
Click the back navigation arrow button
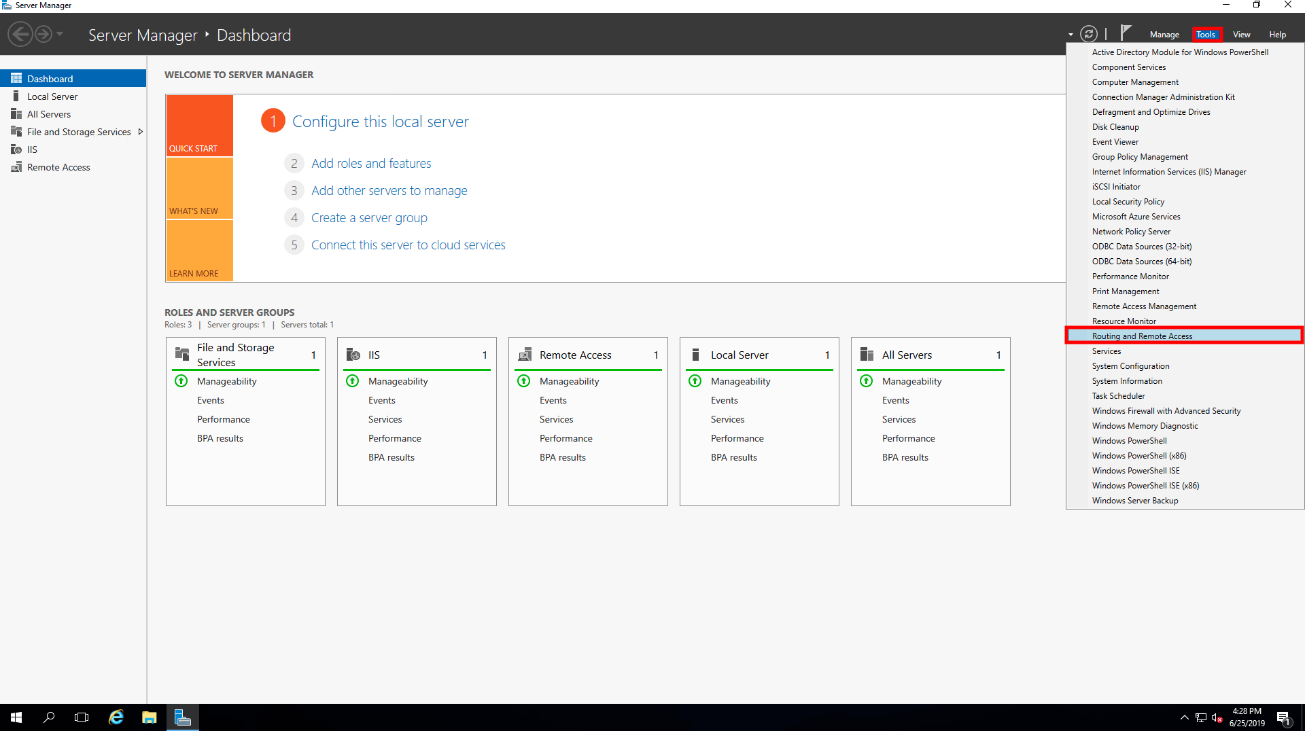tap(20, 34)
